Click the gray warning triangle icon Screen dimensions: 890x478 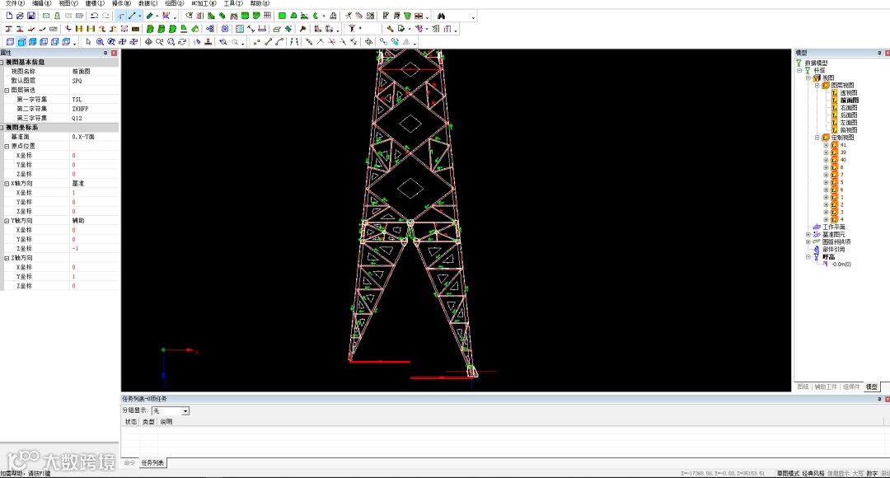point(406,41)
